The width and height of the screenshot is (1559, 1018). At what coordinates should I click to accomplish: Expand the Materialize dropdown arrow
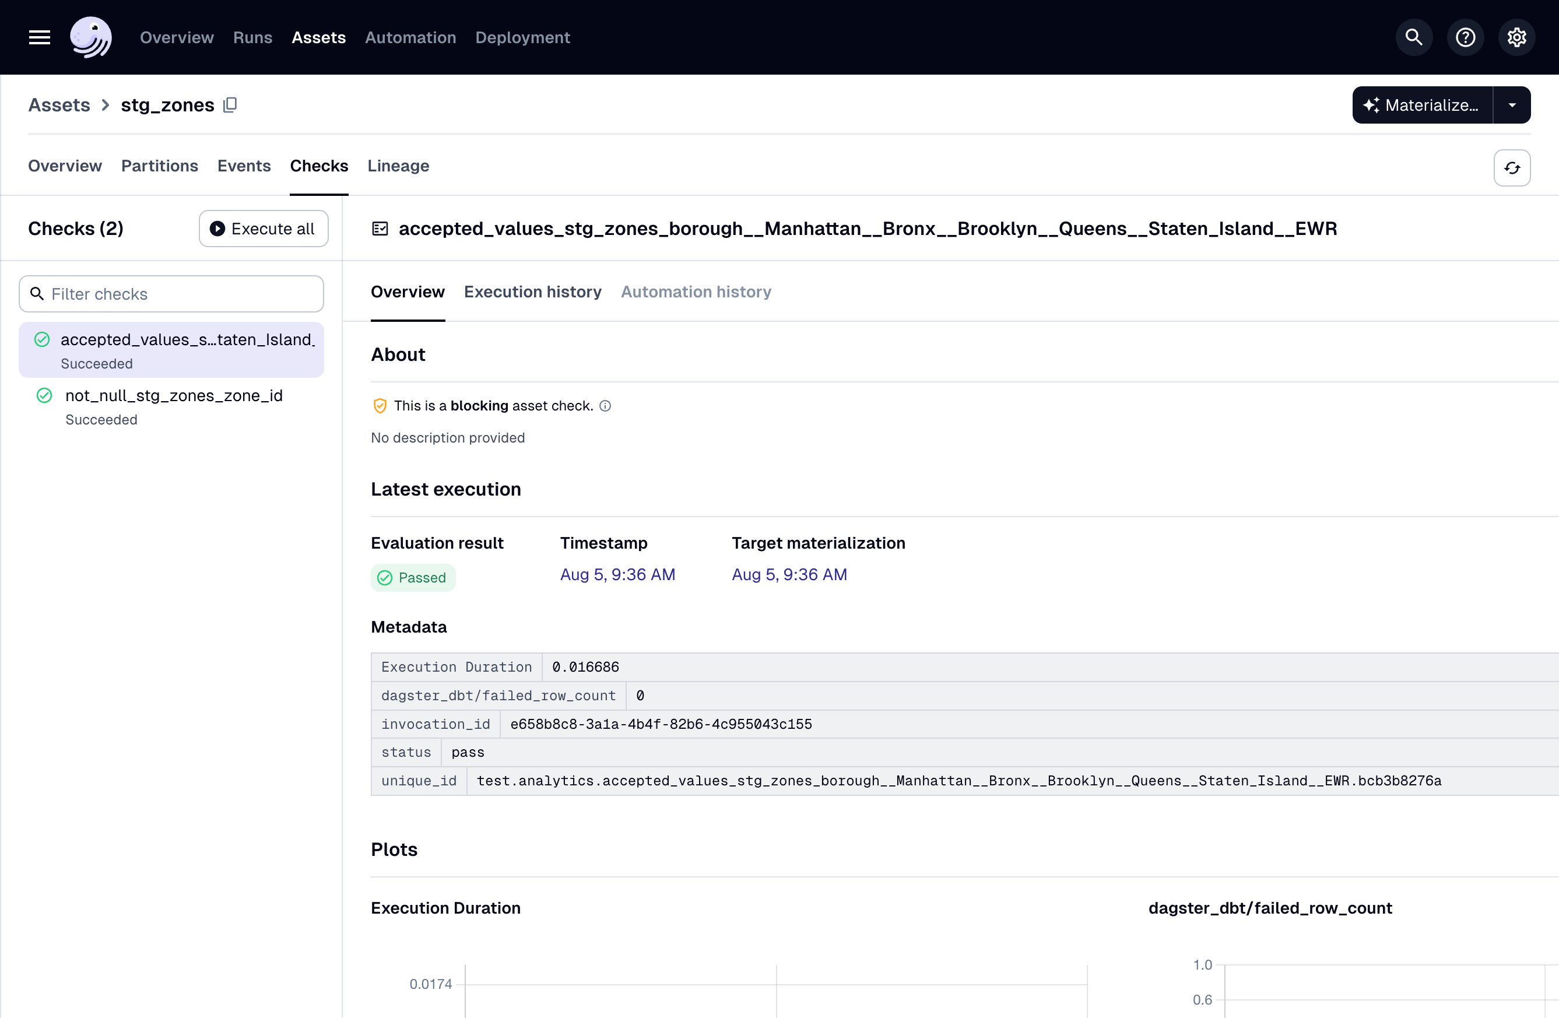click(1511, 105)
